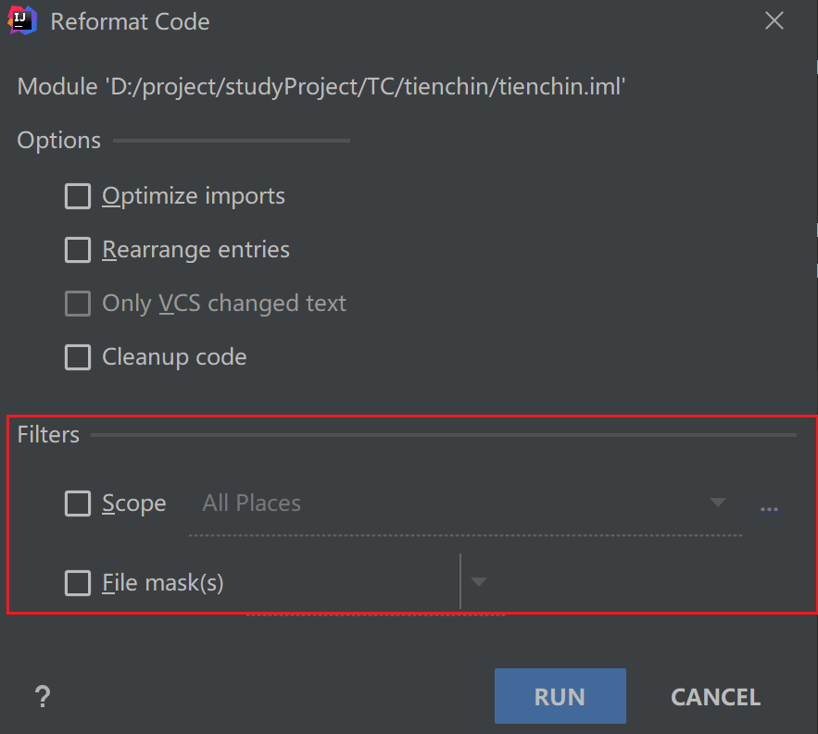Click the Options section header
This screenshot has height=734, width=818.
coord(59,141)
